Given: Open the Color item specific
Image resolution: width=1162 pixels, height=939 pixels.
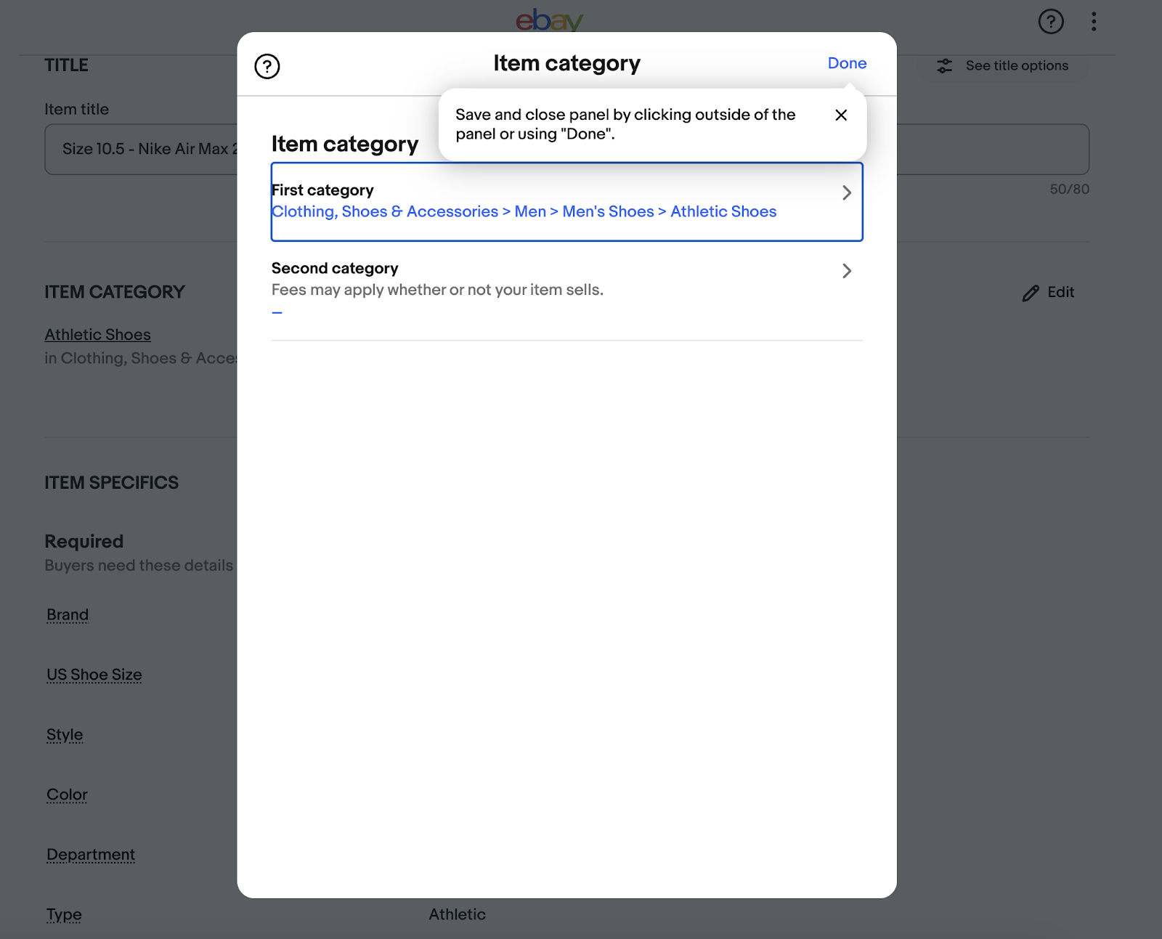Looking at the screenshot, I should pos(66,794).
